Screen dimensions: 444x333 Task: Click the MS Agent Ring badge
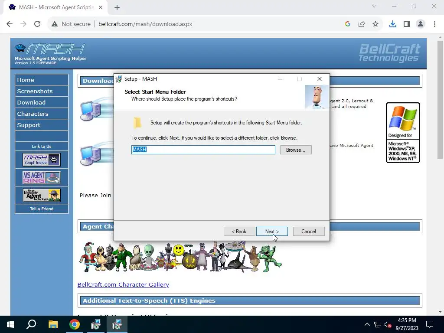click(x=42, y=177)
